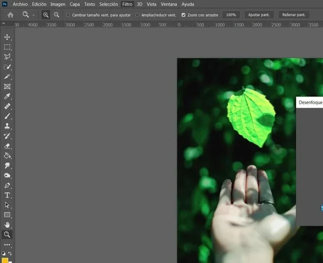Click the green leaf in the canvas
The height and width of the screenshot is (263, 323).
[x=251, y=116]
